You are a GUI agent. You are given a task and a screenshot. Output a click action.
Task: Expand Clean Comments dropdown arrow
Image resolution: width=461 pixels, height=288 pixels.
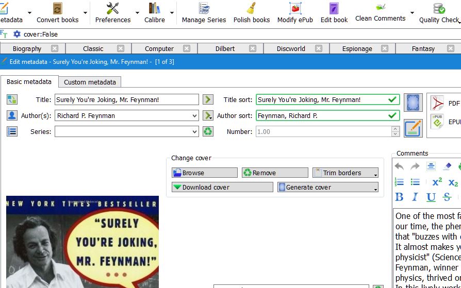pos(412,13)
